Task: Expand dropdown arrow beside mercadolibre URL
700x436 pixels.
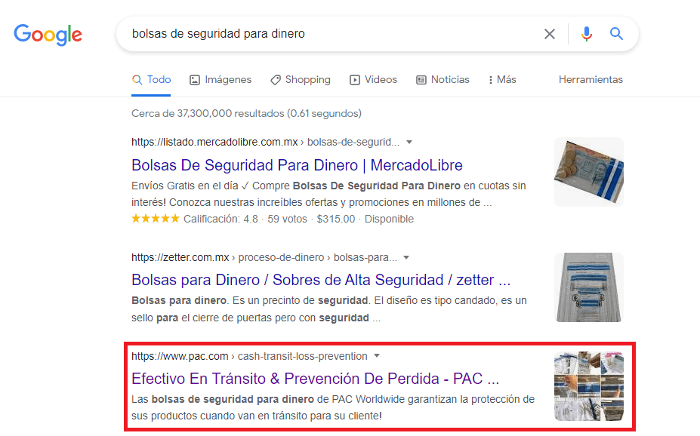Action: point(409,142)
